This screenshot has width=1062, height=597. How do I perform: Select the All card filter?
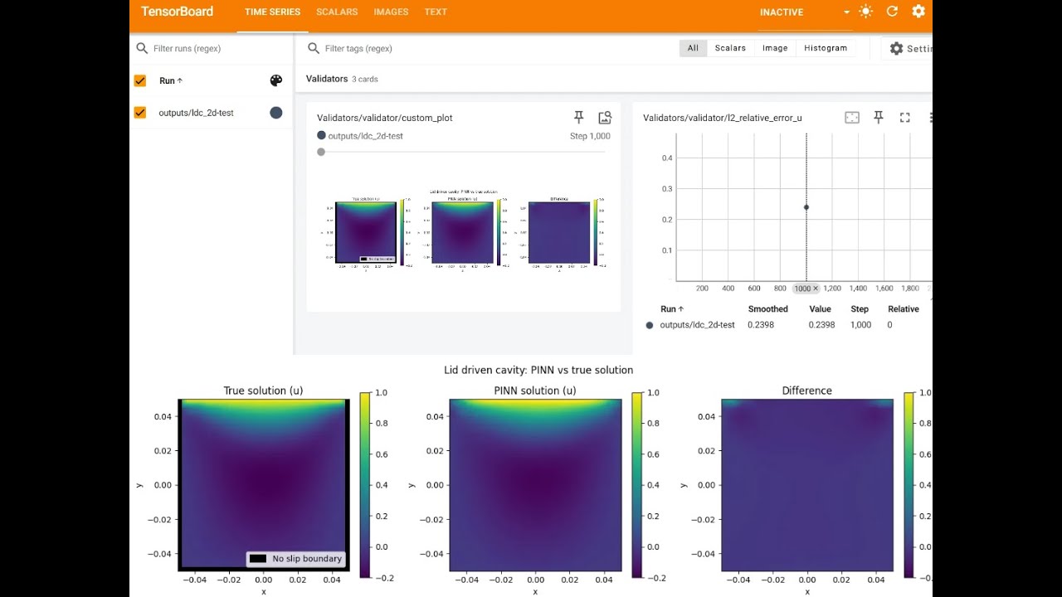point(693,48)
